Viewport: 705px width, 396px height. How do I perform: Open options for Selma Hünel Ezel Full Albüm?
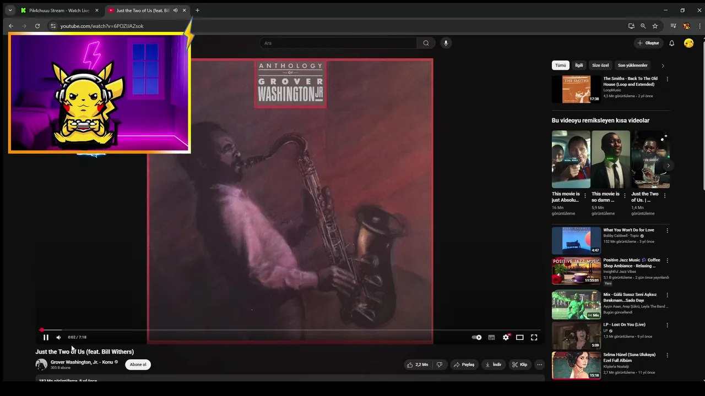[668, 355]
